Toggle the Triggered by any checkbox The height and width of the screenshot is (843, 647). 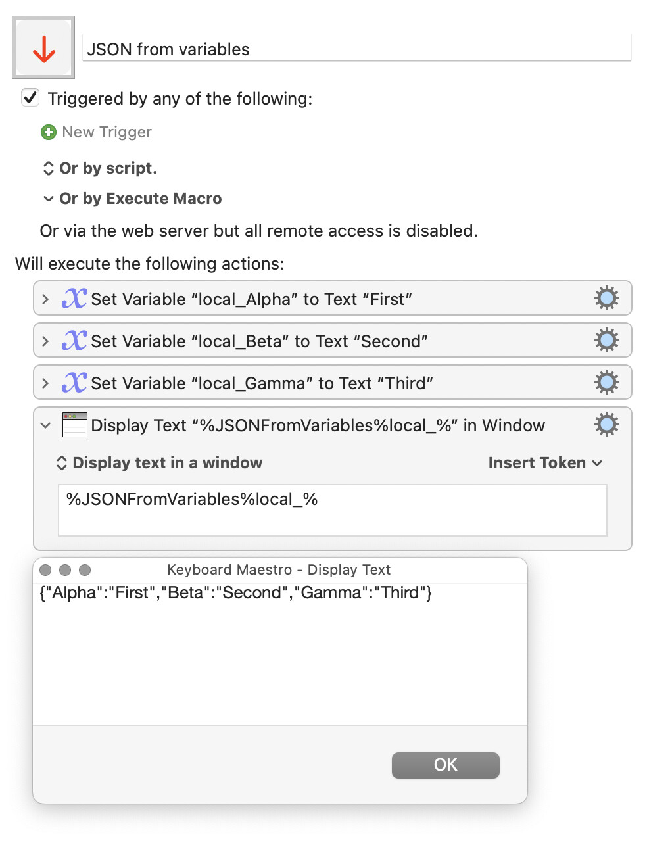[x=30, y=98]
